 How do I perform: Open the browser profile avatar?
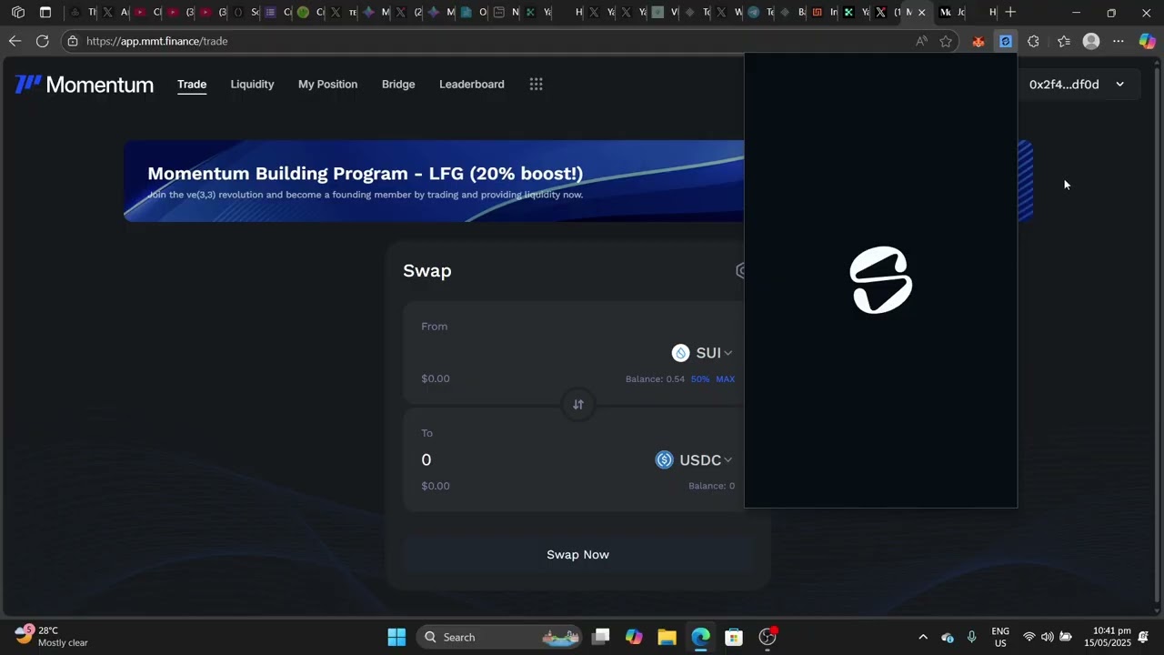click(x=1091, y=41)
